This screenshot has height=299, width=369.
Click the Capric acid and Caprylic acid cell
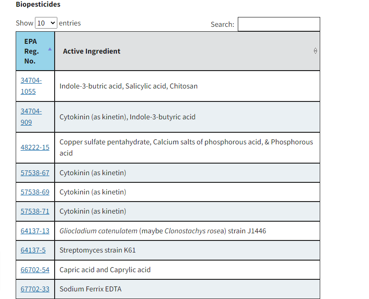(x=105, y=270)
